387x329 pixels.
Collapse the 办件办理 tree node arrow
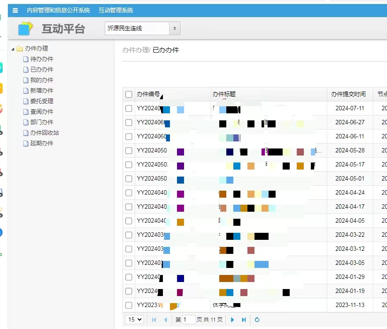pyautogui.click(x=13, y=49)
